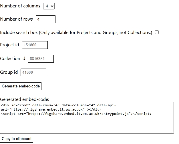The width and height of the screenshot is (179, 144).
Task: Focus the Project id field
Action: [x=35, y=45]
